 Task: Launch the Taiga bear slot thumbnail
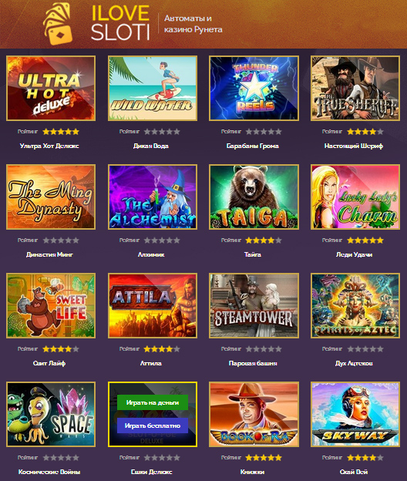254,197
